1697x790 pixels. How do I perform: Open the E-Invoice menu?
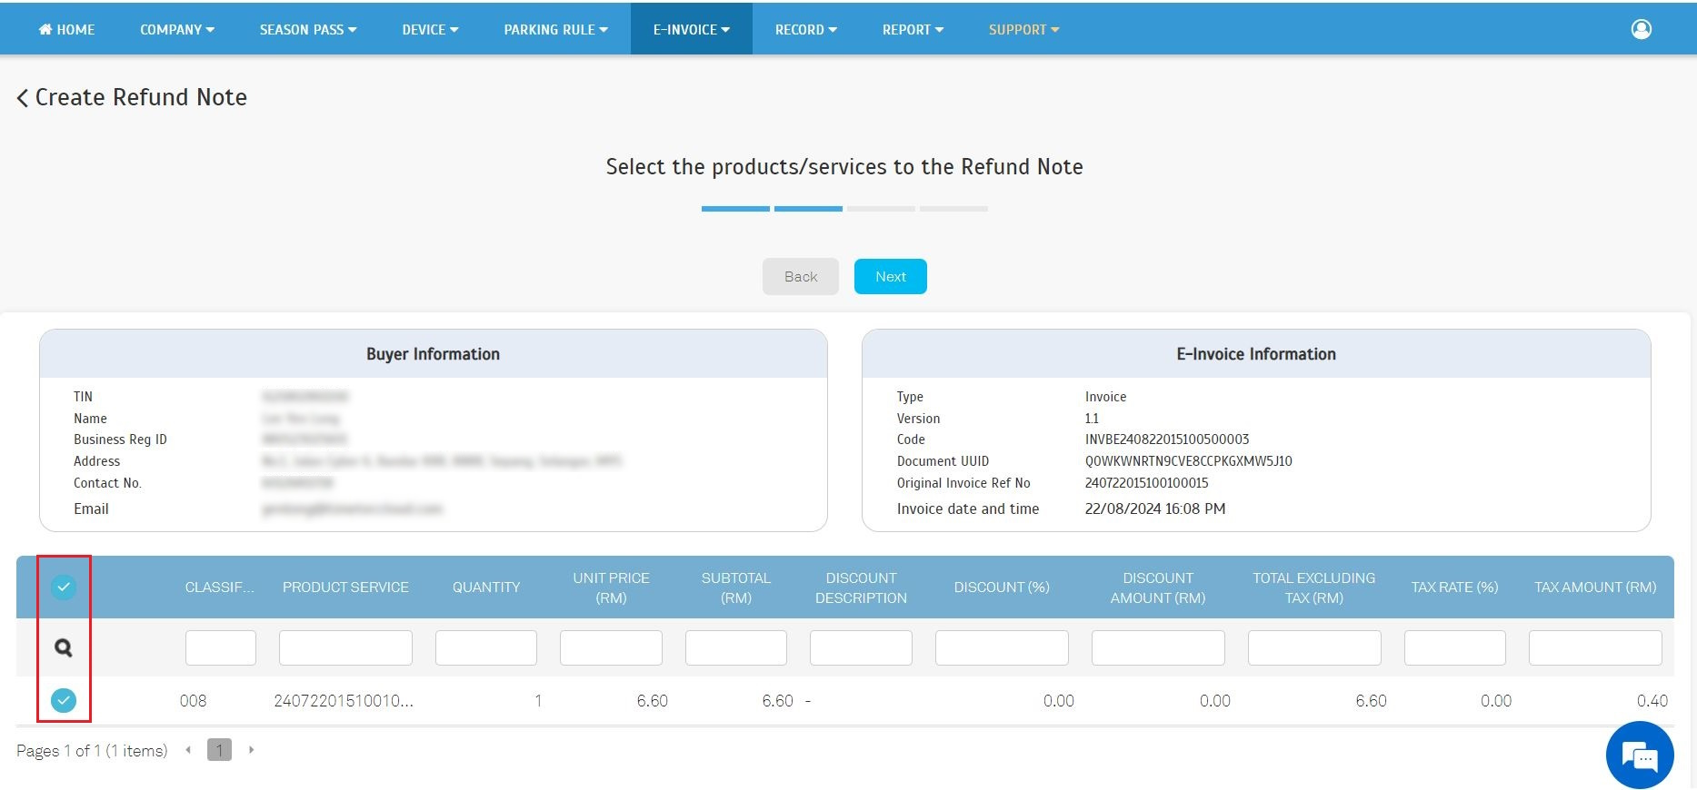[691, 29]
